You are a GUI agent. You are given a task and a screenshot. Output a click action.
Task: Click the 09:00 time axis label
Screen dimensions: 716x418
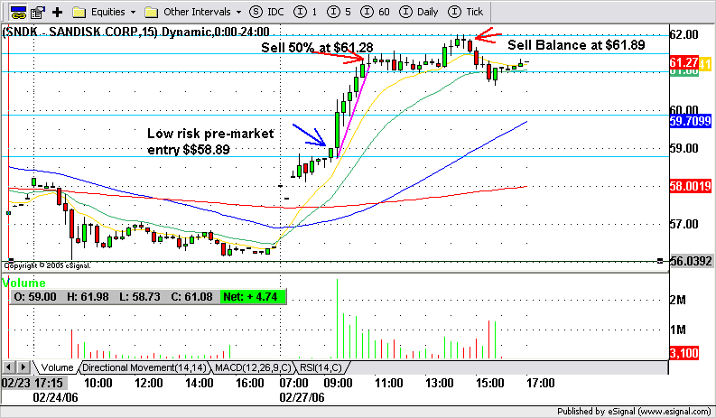click(338, 383)
